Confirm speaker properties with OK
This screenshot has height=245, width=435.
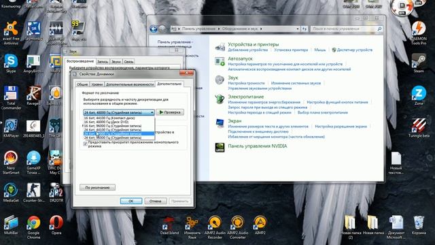point(131,201)
